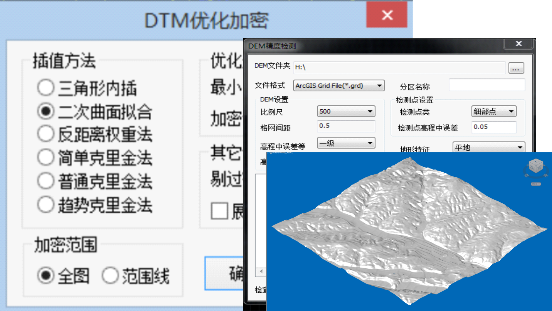Pick the 趋势克里金法 radio option

[x=46, y=205]
